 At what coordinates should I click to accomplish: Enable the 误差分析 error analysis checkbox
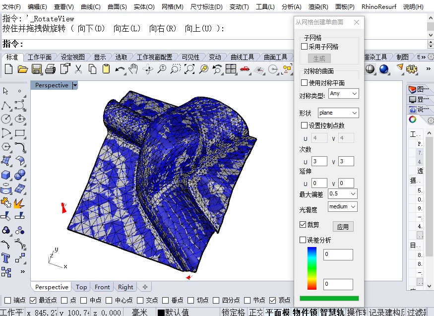click(304, 240)
